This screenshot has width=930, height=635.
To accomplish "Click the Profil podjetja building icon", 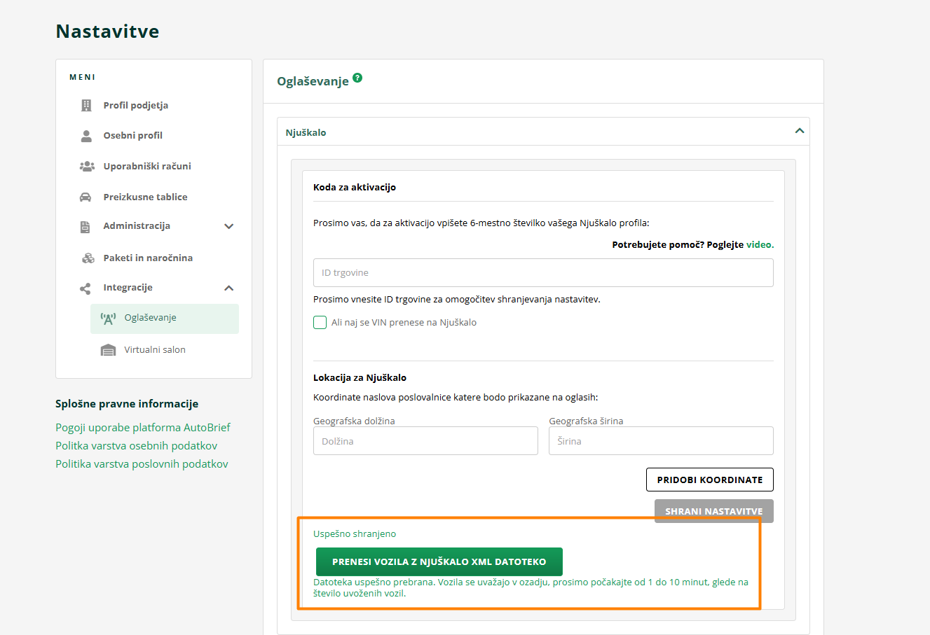I will click(x=86, y=106).
